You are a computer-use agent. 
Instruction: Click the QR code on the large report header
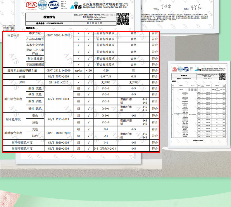(123, 19)
